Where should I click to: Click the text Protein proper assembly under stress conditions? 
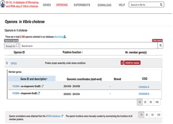(x=65, y=63)
